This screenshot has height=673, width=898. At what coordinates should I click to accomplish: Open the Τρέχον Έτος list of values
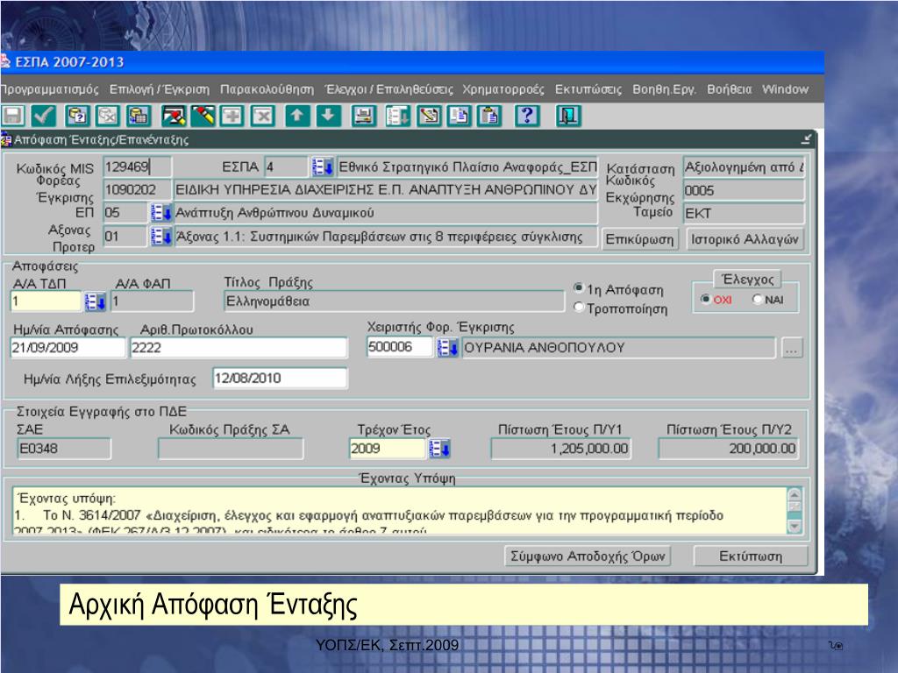pyautogui.click(x=439, y=448)
